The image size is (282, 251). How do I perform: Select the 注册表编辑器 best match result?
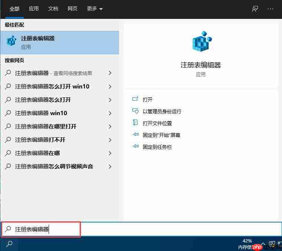59,43
